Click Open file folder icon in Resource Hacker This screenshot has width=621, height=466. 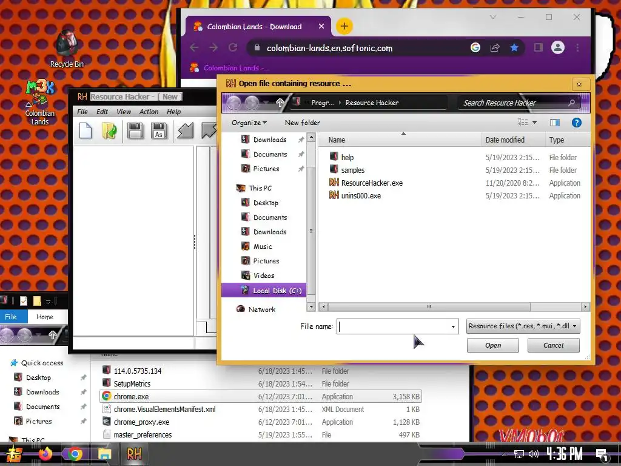(109, 131)
